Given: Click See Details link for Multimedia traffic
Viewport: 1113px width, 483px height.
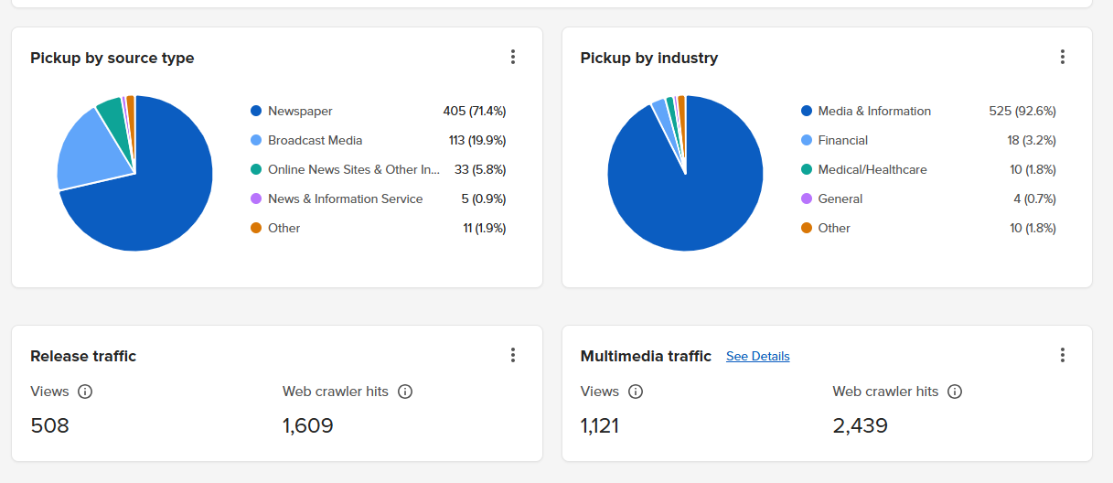Looking at the screenshot, I should pos(757,357).
